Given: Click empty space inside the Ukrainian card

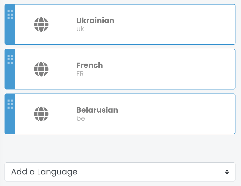Looking at the screenshot, I should [x=176, y=25].
